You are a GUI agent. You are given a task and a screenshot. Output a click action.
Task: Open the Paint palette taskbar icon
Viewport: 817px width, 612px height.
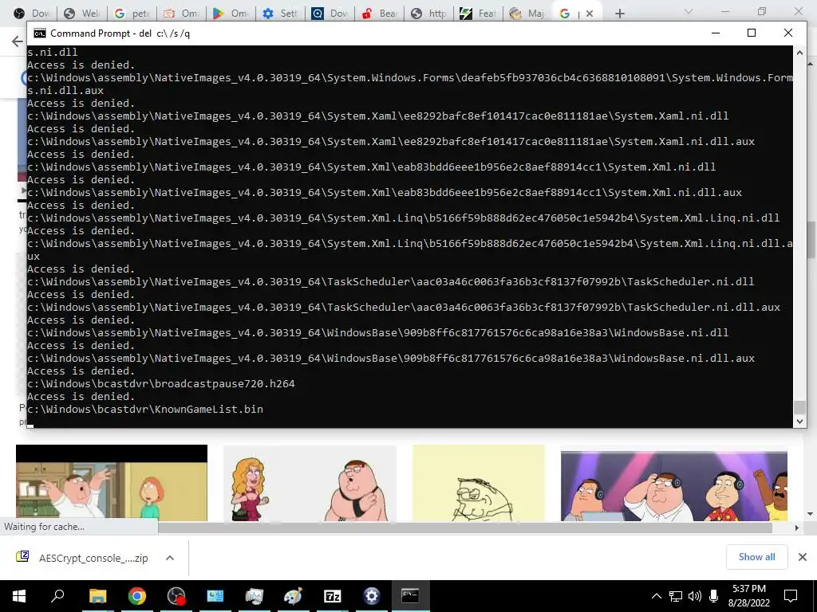[x=293, y=596]
